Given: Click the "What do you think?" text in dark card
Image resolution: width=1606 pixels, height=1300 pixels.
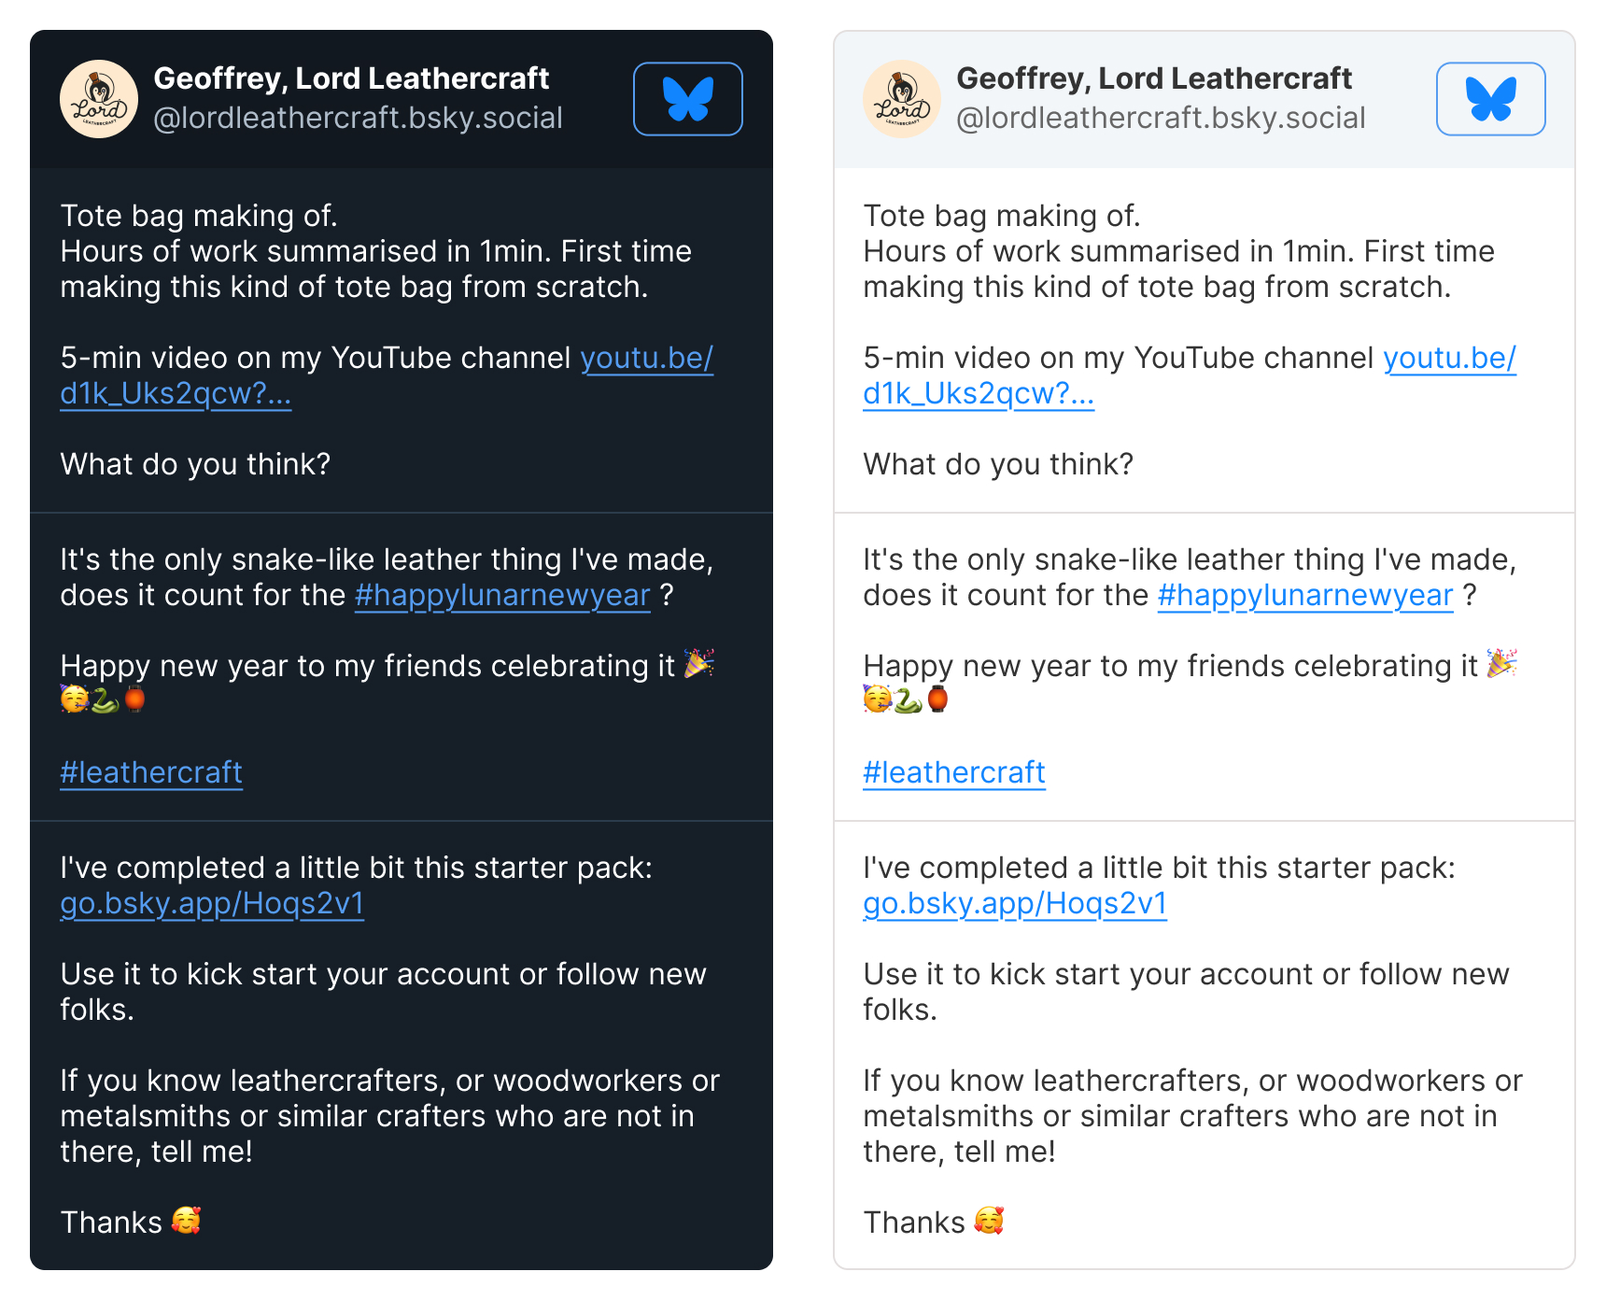Looking at the screenshot, I should click(x=195, y=465).
